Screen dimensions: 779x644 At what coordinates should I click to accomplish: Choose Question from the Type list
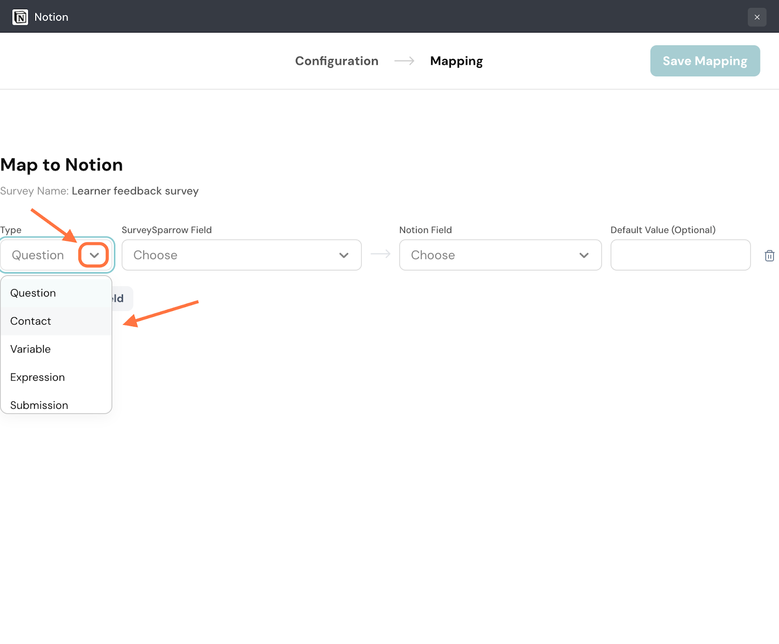(x=33, y=293)
